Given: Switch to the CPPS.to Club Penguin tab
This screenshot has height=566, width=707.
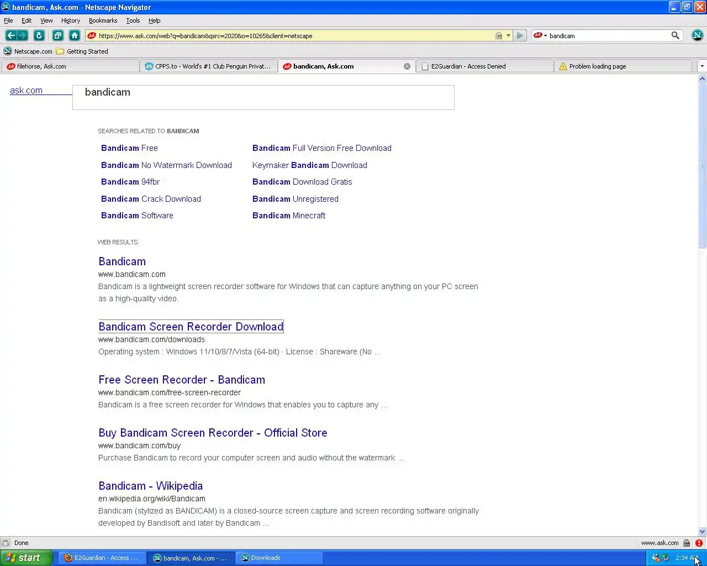Looking at the screenshot, I should [208, 66].
